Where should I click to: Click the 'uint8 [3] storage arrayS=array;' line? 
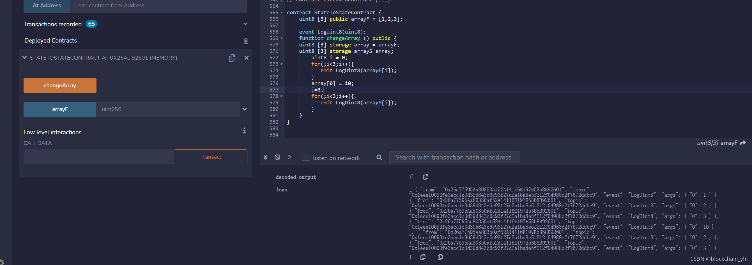click(x=346, y=51)
